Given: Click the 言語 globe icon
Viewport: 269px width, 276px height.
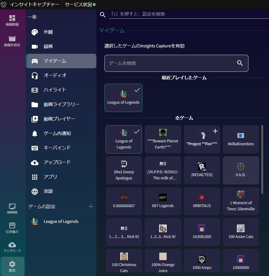Looking at the screenshot, I should pyautogui.click(x=35, y=192).
